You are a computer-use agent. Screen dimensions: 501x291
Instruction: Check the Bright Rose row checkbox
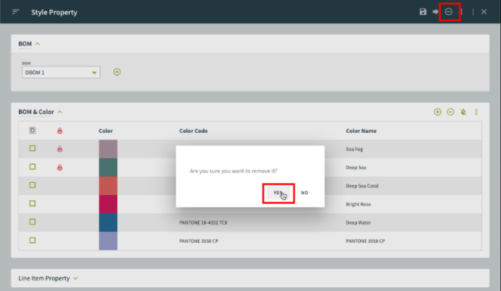point(32,203)
